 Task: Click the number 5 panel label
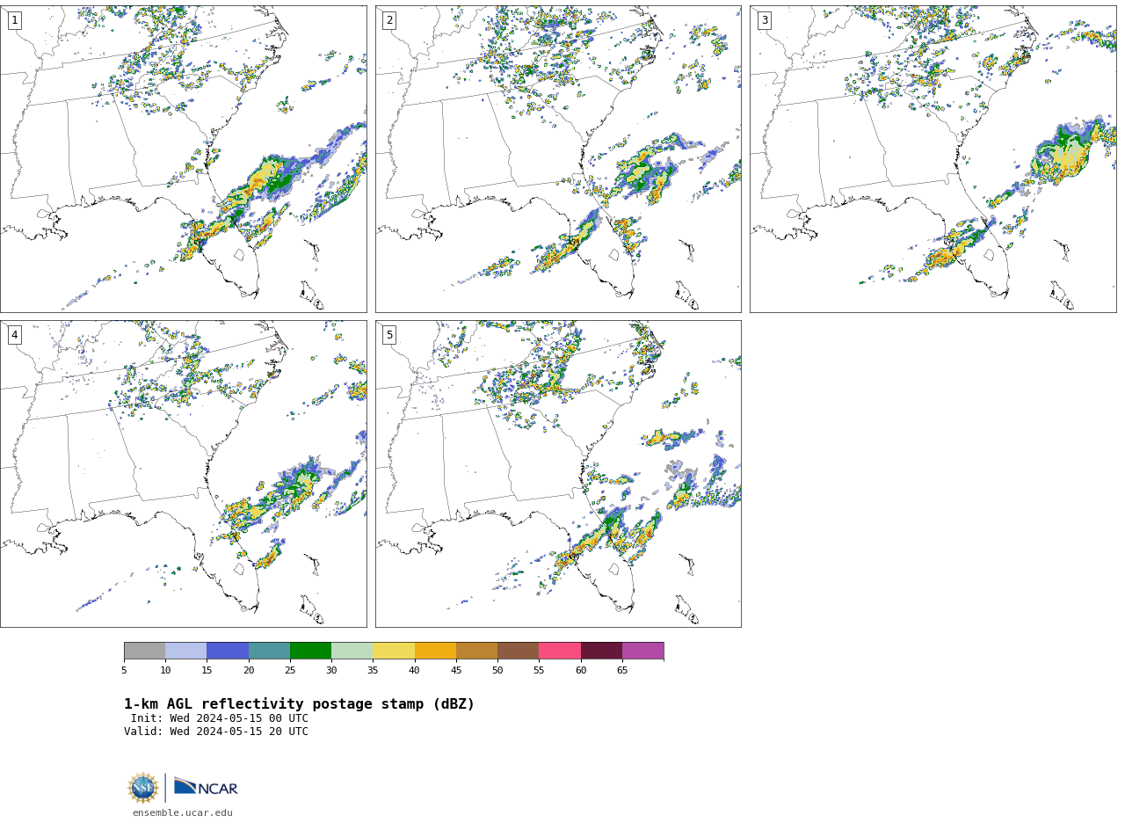[x=389, y=335]
